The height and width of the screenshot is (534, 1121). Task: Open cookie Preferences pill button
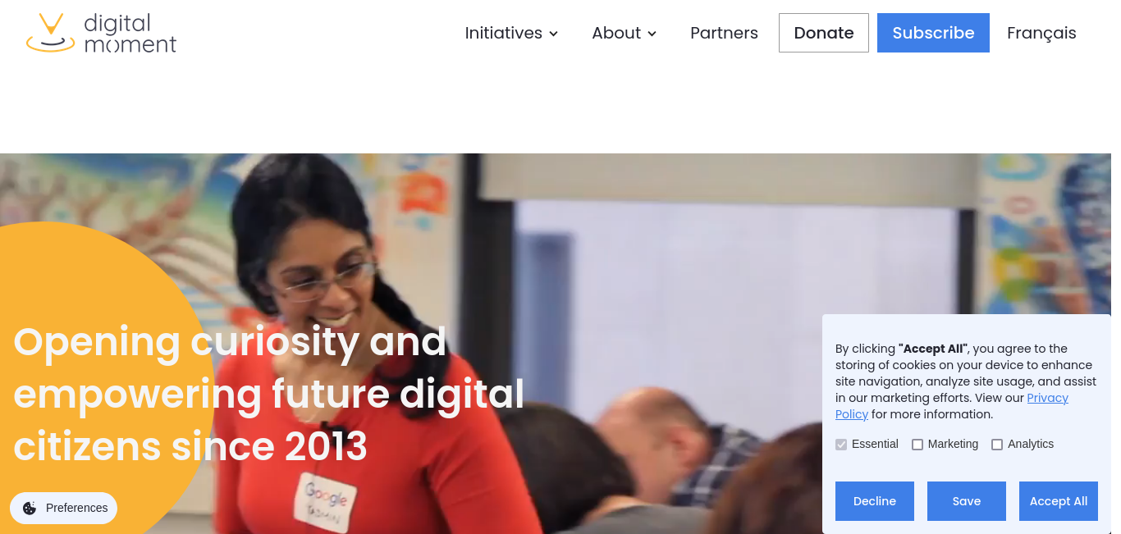pos(64,508)
